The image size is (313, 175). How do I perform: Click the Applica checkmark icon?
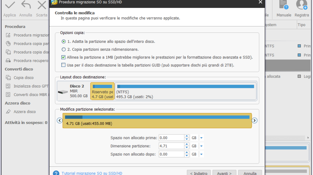[10, 5]
